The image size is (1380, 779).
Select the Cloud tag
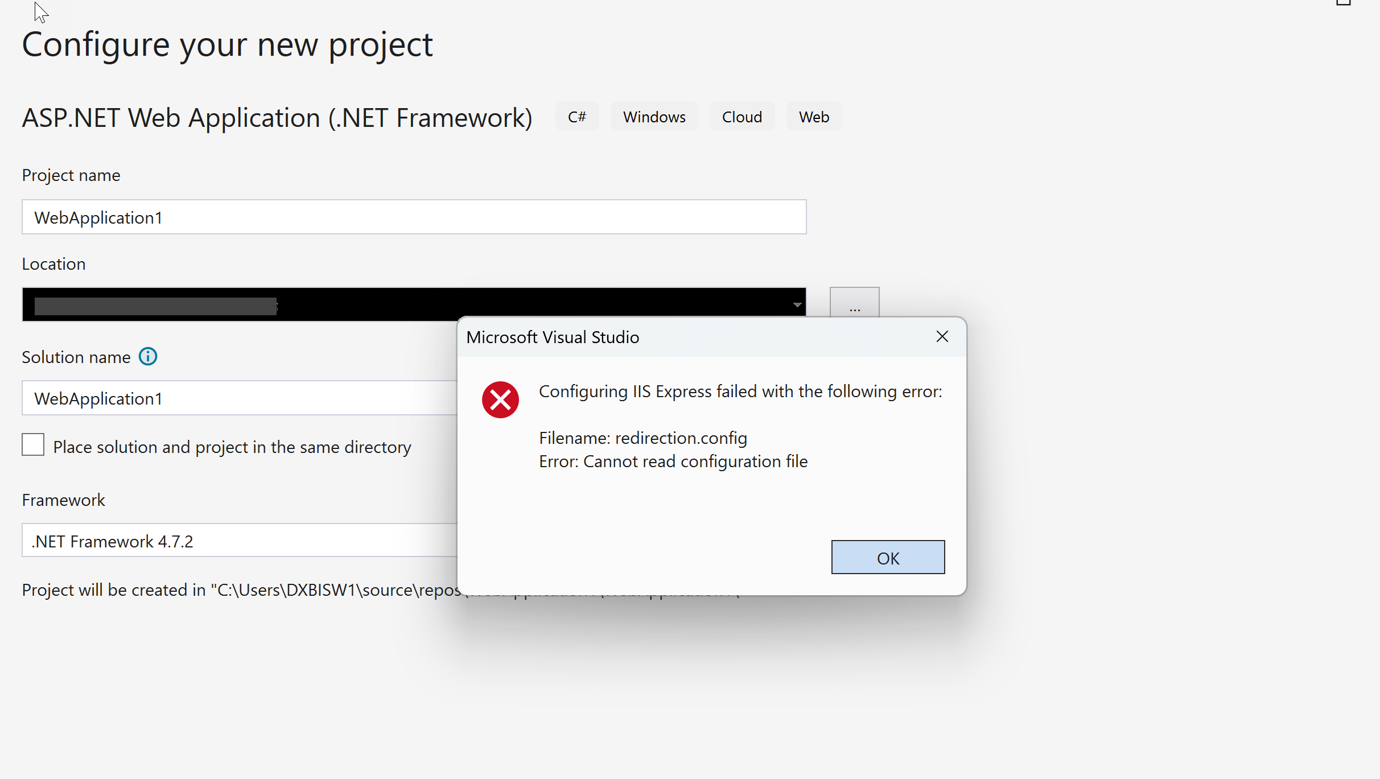click(742, 117)
